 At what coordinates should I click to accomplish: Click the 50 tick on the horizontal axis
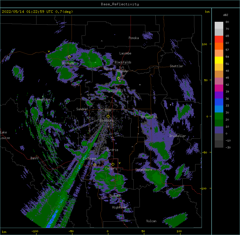143,231
